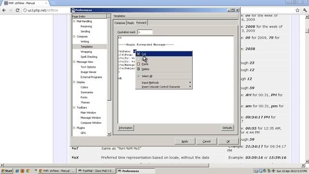
Task: Open Chrome wrench settings menu
Action: pyautogui.click(x=305, y=10)
